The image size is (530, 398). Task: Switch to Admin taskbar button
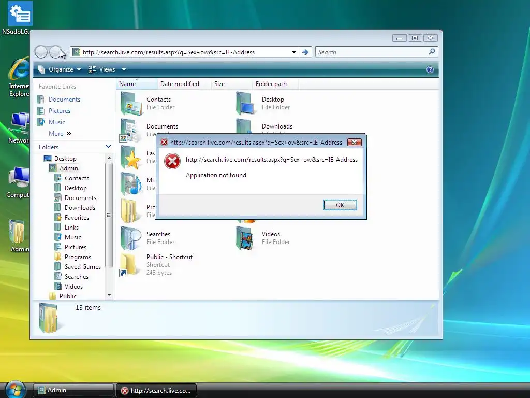[x=73, y=390]
